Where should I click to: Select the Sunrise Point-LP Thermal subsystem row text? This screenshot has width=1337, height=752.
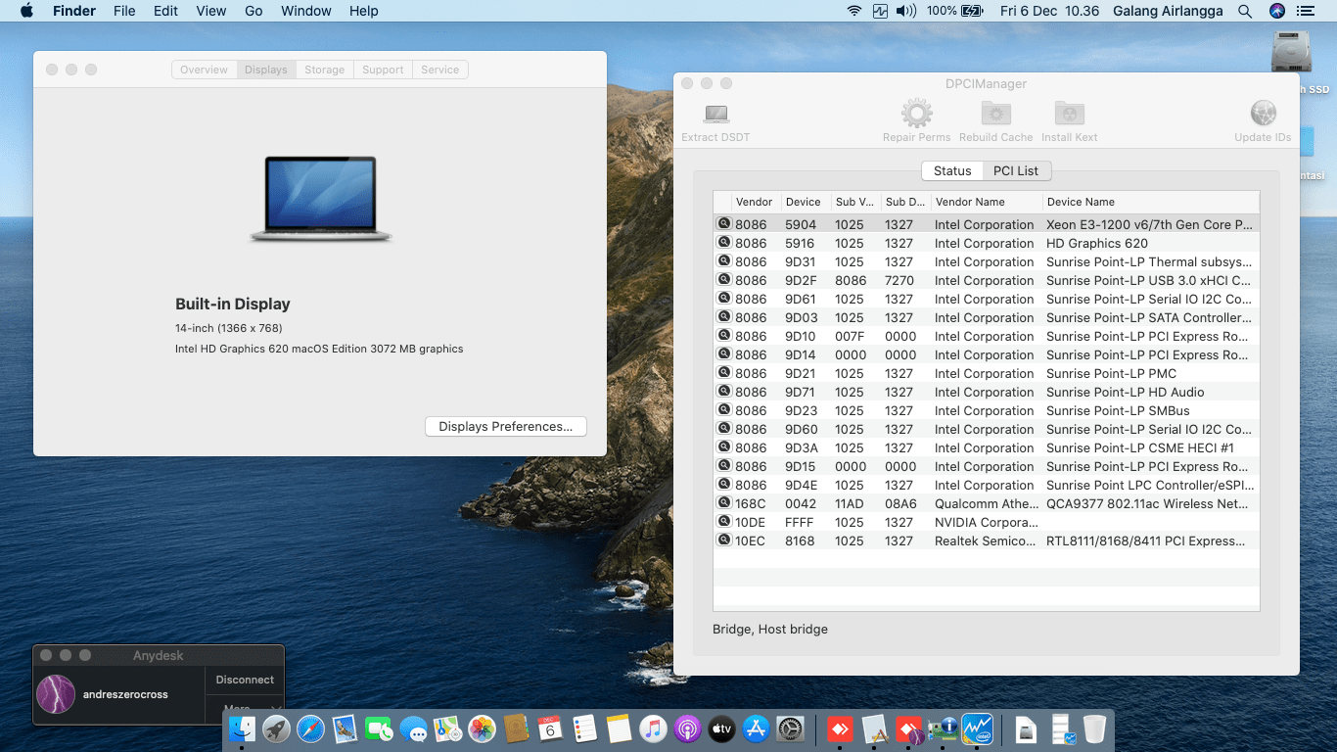[1149, 262]
